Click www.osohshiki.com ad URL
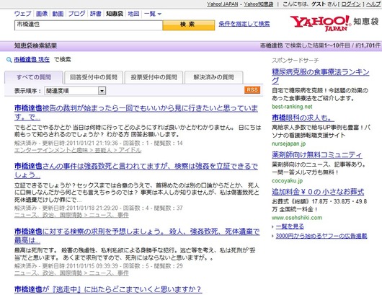The width and height of the screenshot is (382, 295). [x=297, y=218]
